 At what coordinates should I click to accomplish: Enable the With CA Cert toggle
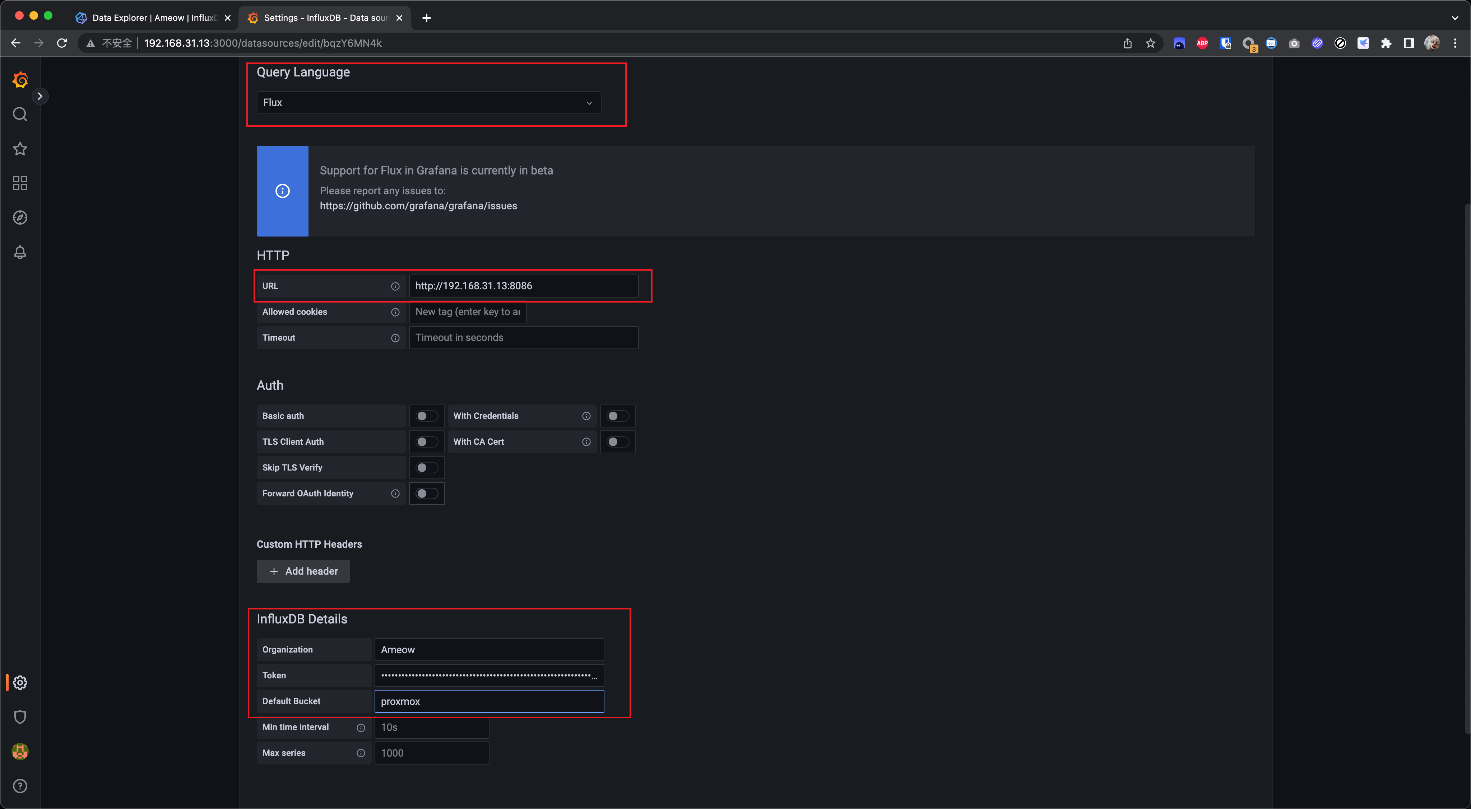click(617, 441)
